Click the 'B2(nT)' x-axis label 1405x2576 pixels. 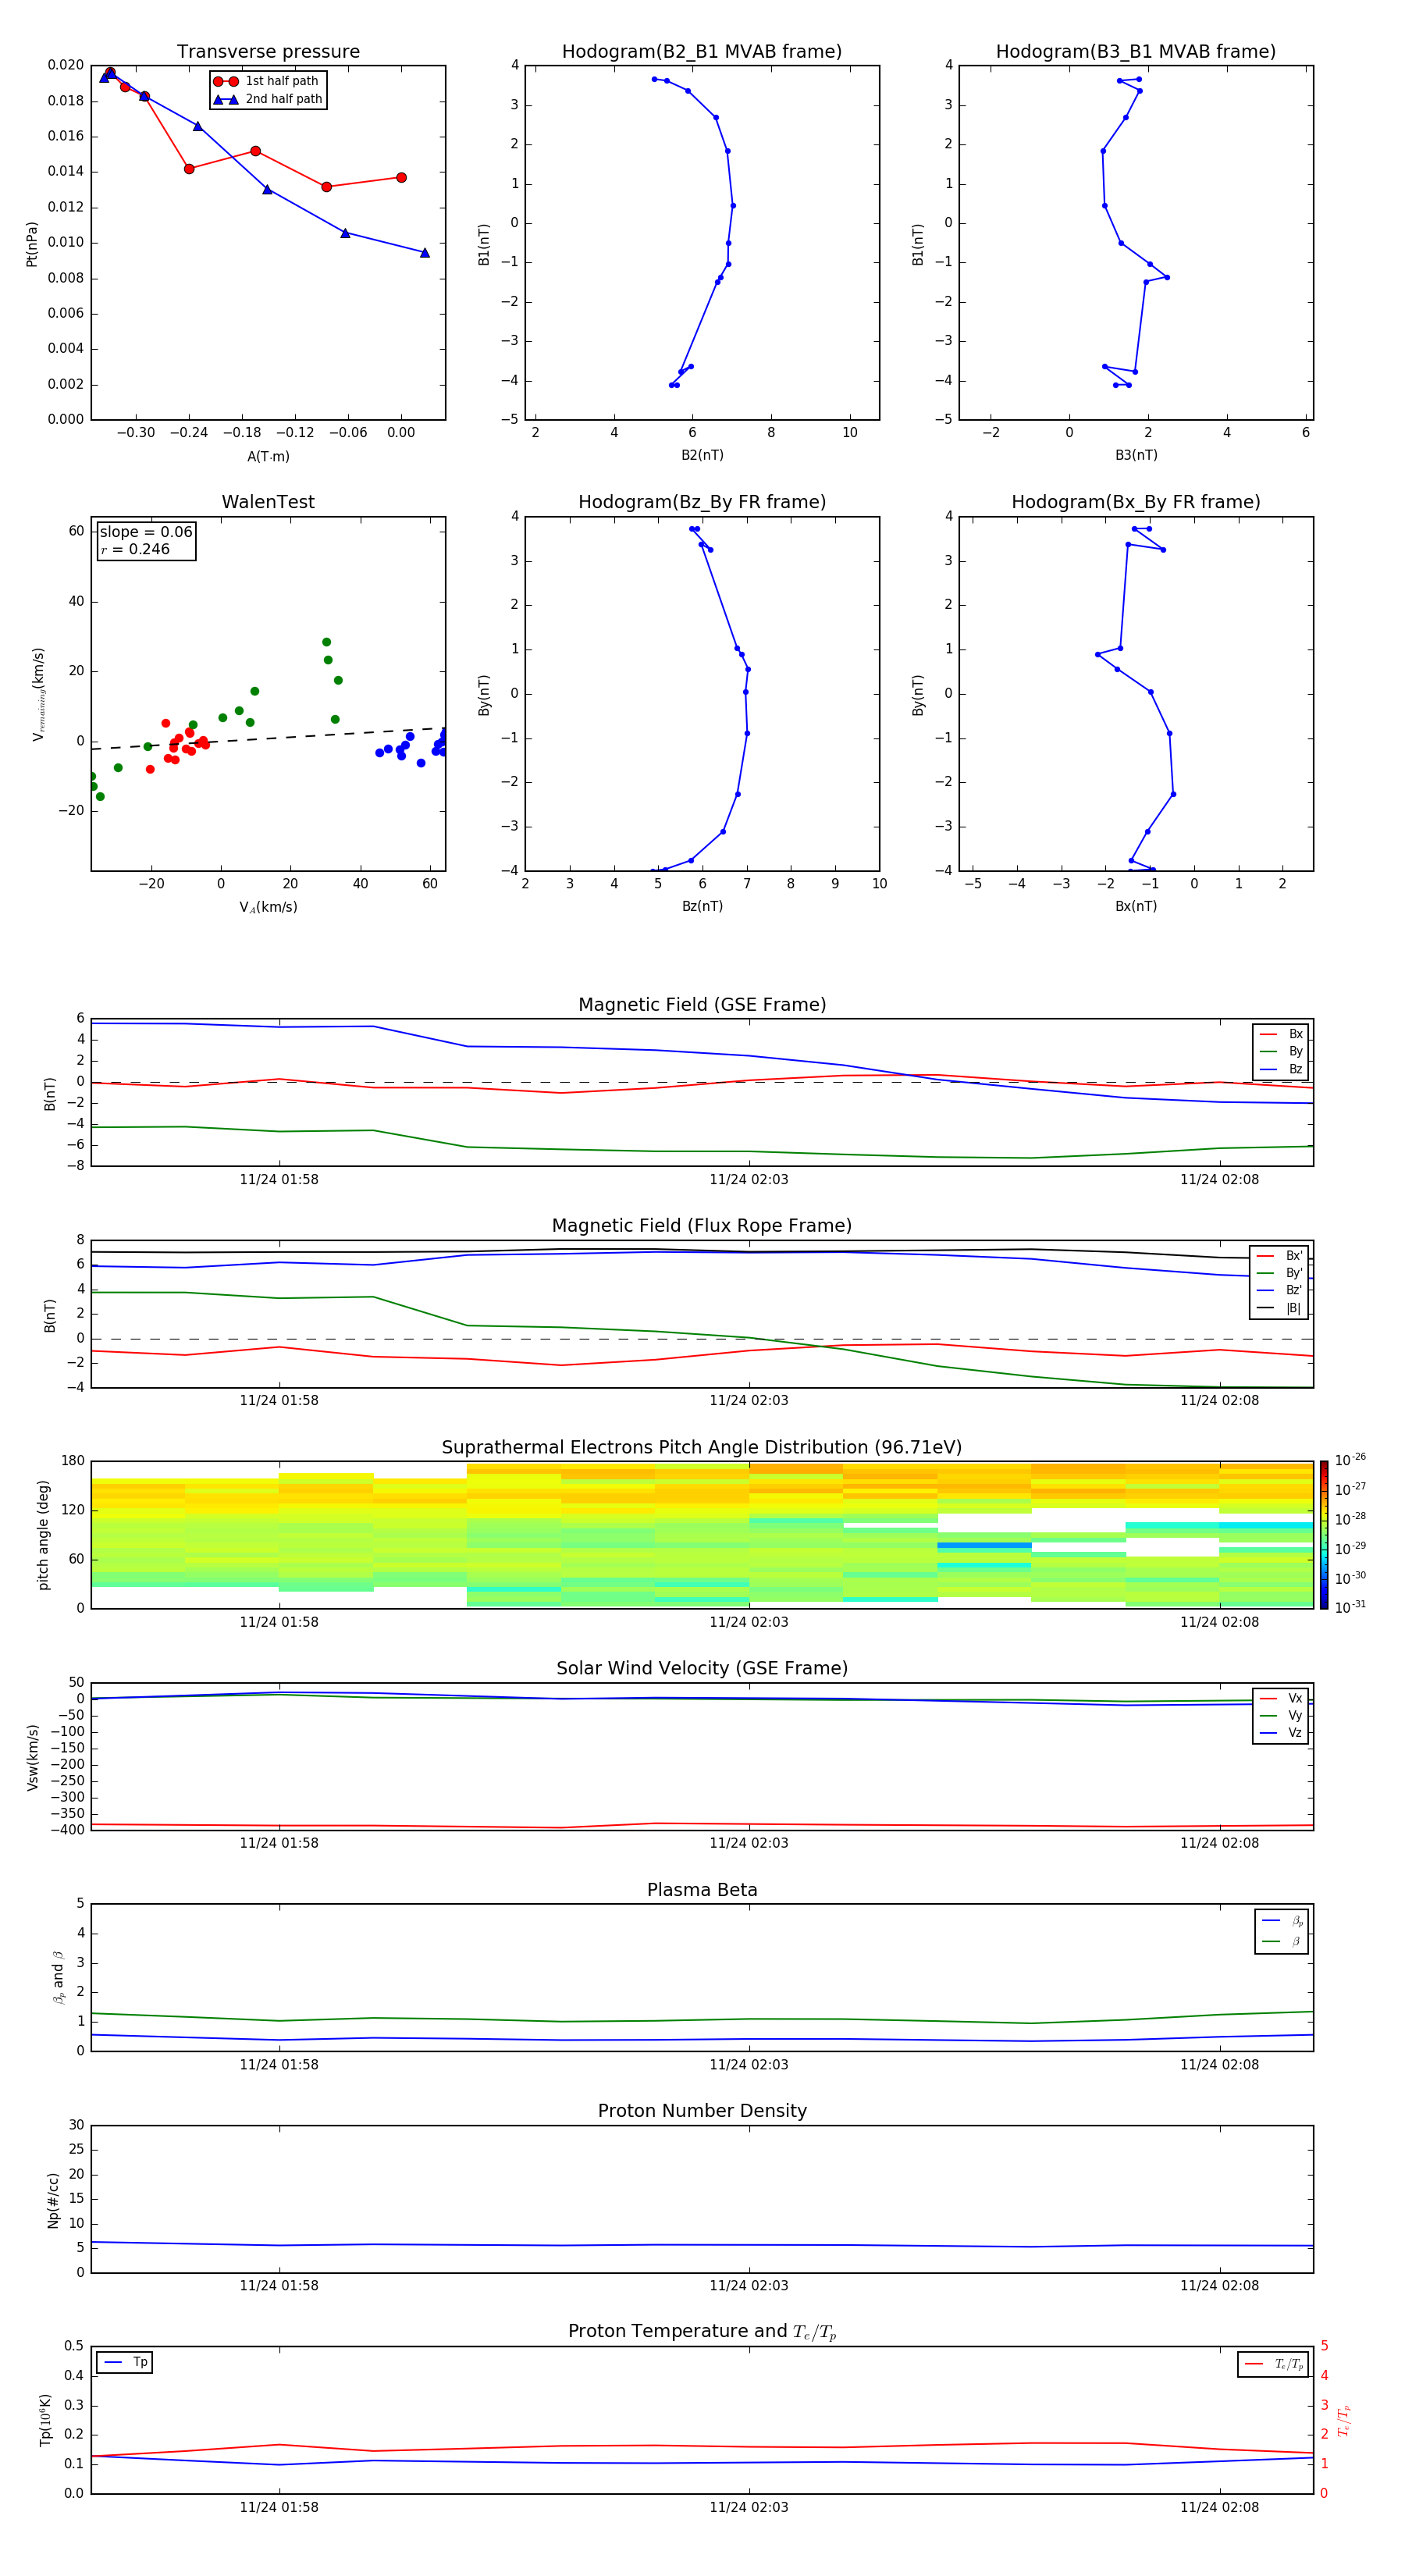(x=702, y=455)
